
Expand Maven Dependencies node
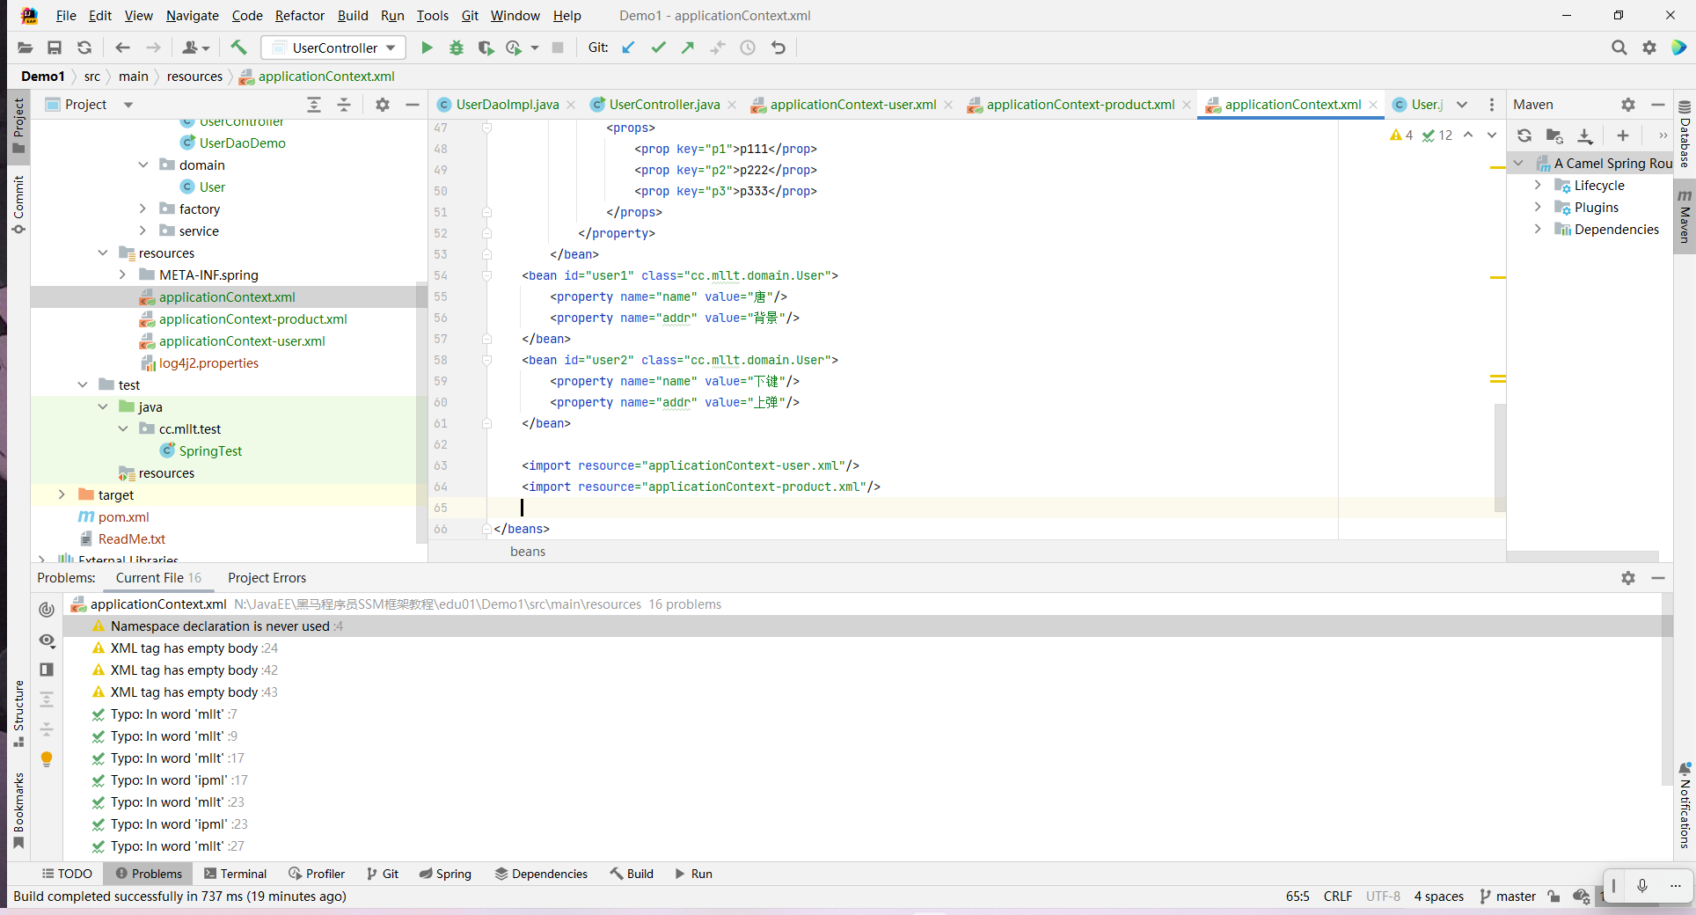pyautogui.click(x=1538, y=229)
